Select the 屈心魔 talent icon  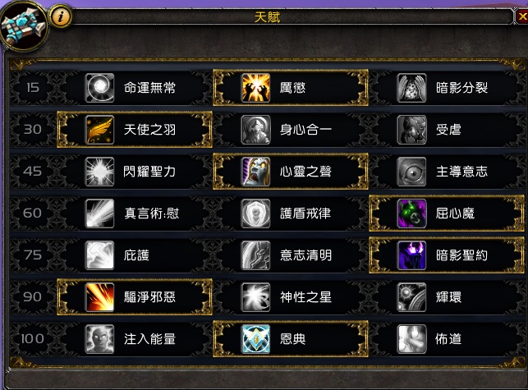(412, 213)
